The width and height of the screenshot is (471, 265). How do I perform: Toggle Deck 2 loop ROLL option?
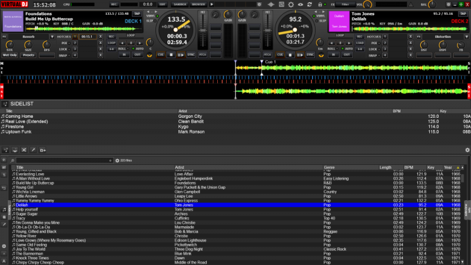[x=332, y=49]
